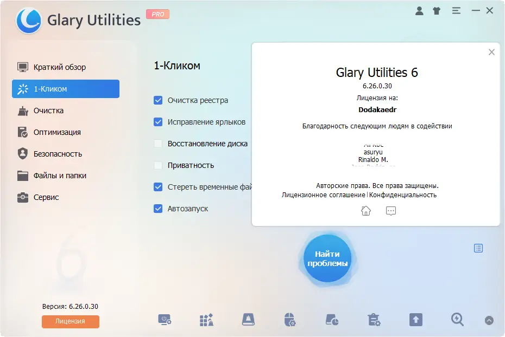505x337 pixels.
Task: Open the user account icon
Action: [x=419, y=11]
